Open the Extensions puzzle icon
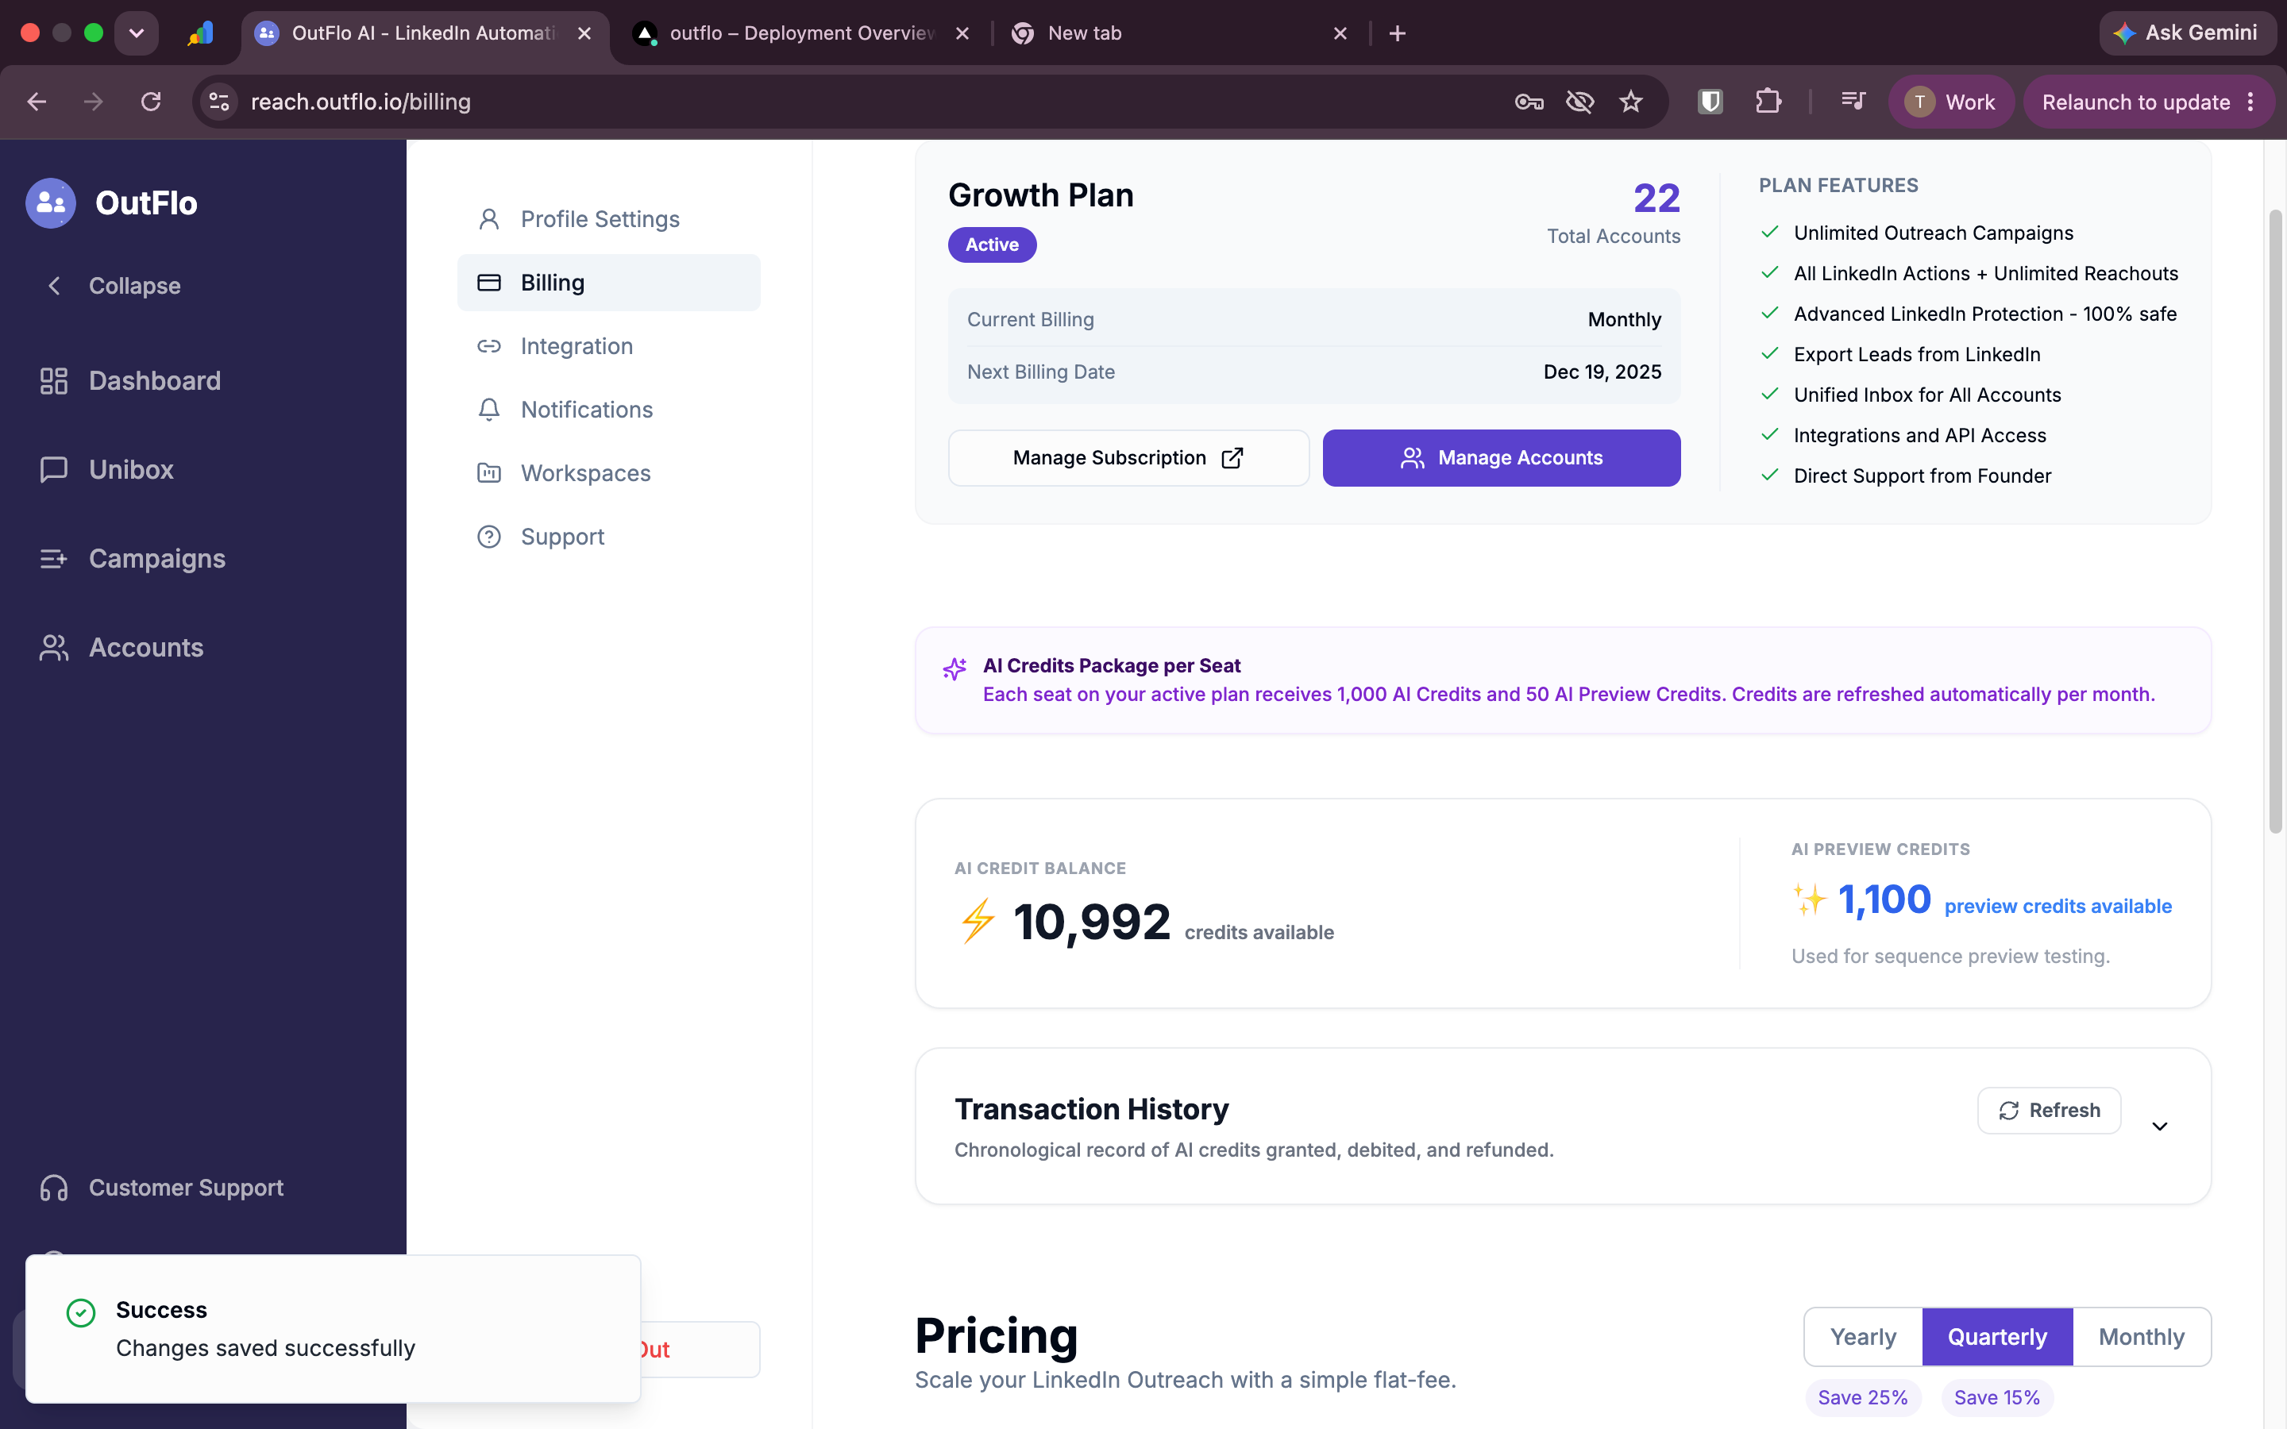2287x1429 pixels. click(x=1768, y=102)
